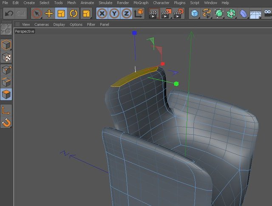272x206 pixels.
Task: Choose the Scale tool
Action: pos(61,13)
